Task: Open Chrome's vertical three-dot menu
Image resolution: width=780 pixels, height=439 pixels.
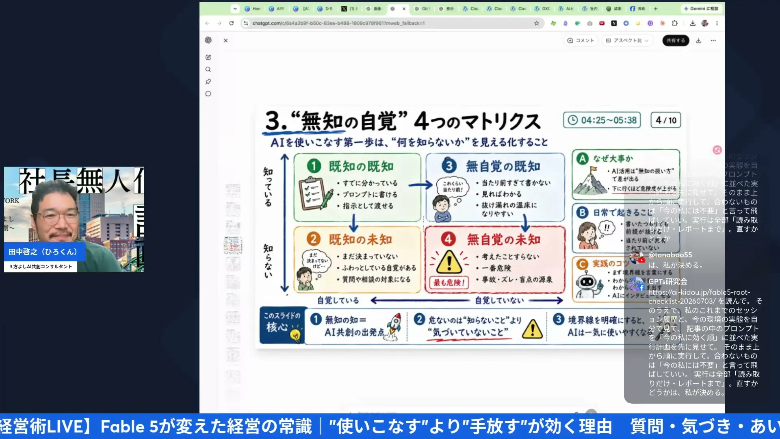Action: click(717, 23)
